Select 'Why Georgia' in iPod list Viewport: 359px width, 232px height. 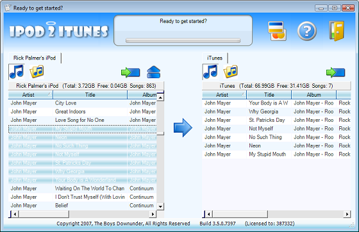83,171
